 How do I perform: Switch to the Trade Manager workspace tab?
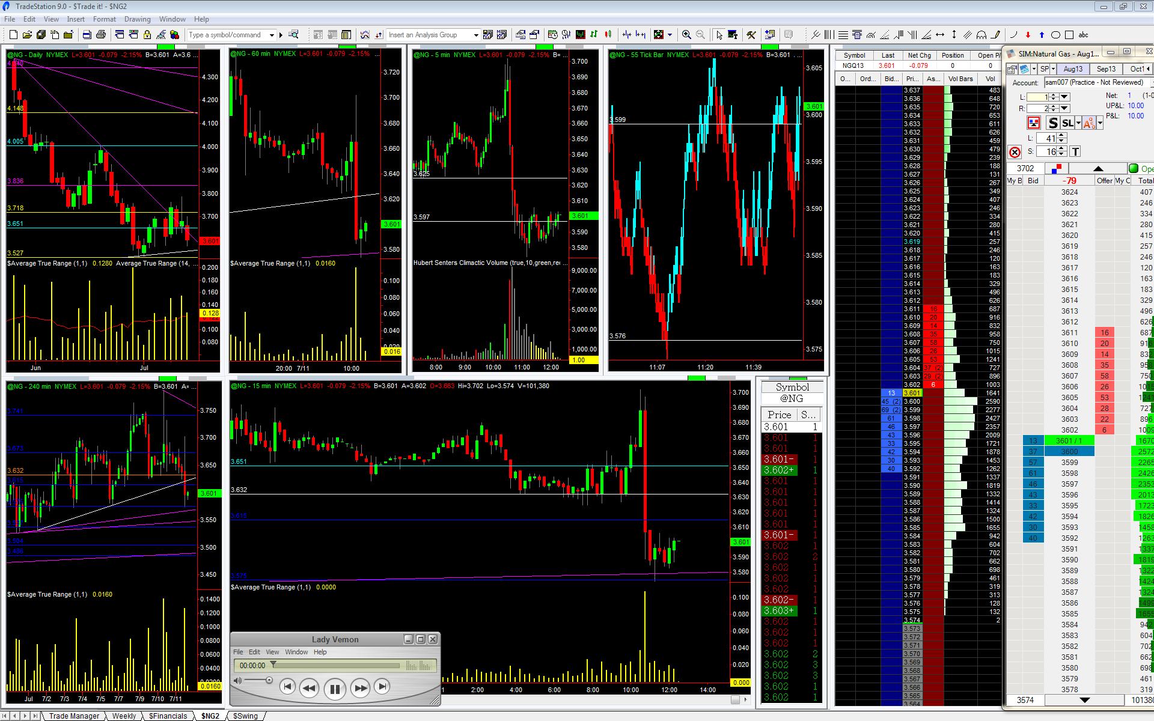tap(74, 716)
